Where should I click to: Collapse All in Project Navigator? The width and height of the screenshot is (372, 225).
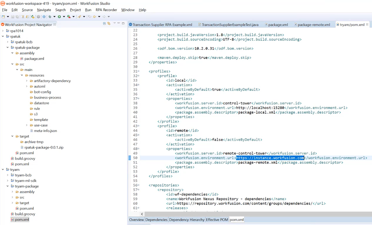(104, 24)
